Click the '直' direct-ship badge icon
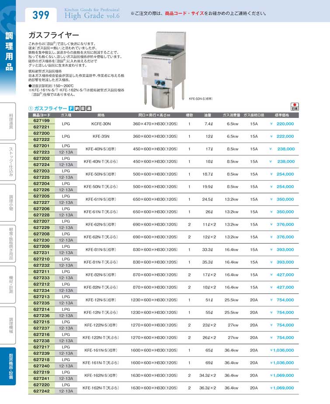This screenshot has height=404, width=330. tap(83, 108)
